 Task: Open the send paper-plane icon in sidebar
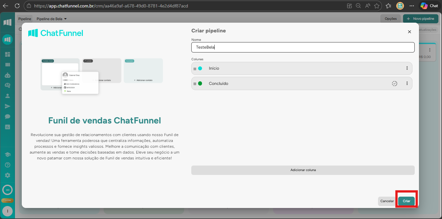point(7,106)
